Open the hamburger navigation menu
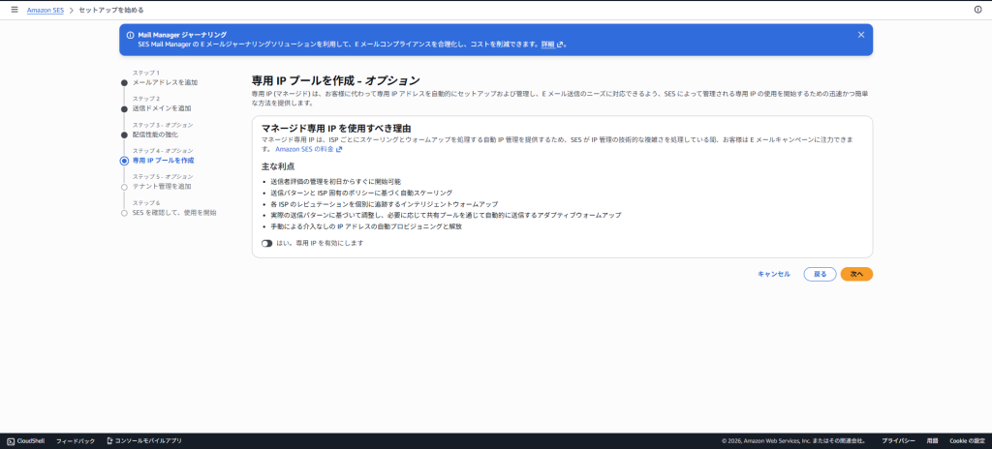Viewport: 992px width, 449px height. [14, 10]
